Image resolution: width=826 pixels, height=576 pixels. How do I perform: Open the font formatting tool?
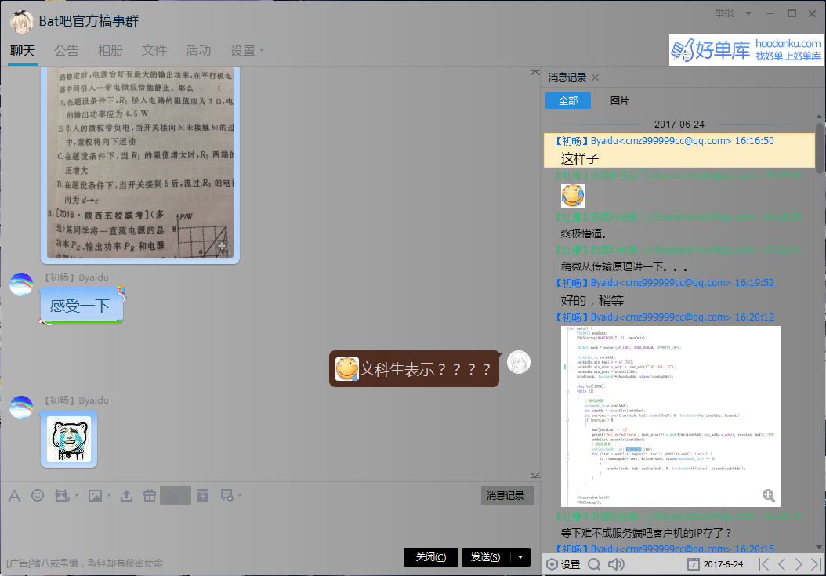[x=15, y=495]
